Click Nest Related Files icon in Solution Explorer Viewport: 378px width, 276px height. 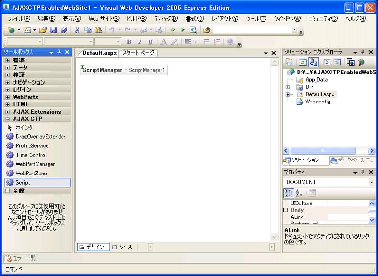(x=314, y=62)
